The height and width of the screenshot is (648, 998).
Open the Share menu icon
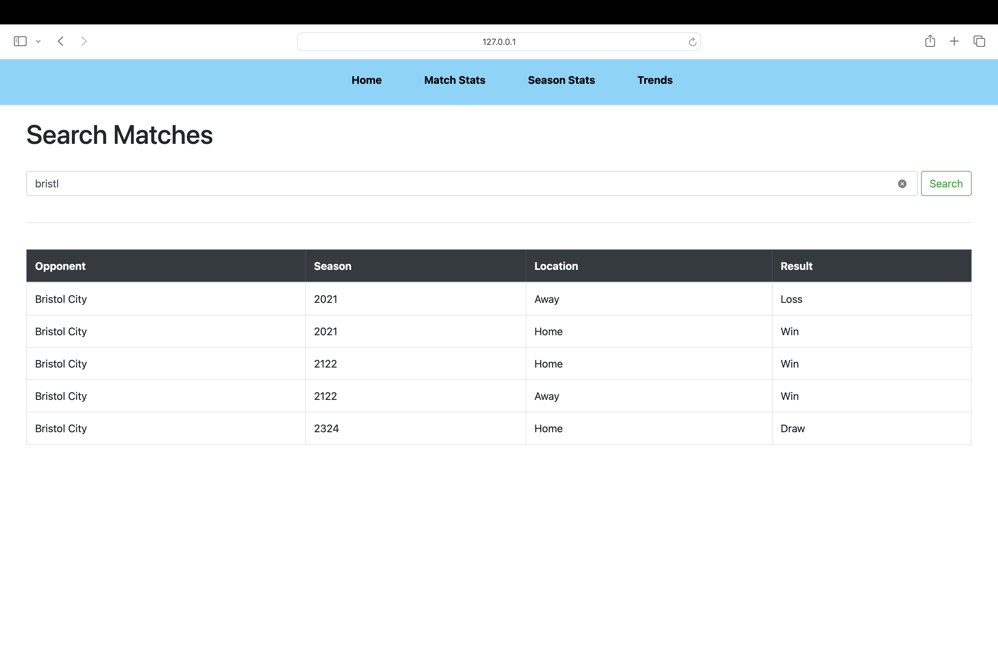click(930, 41)
